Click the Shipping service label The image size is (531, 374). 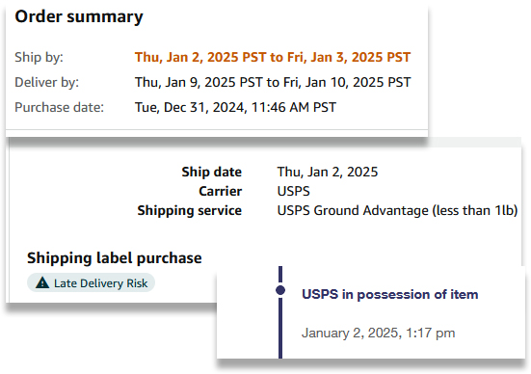(x=189, y=210)
